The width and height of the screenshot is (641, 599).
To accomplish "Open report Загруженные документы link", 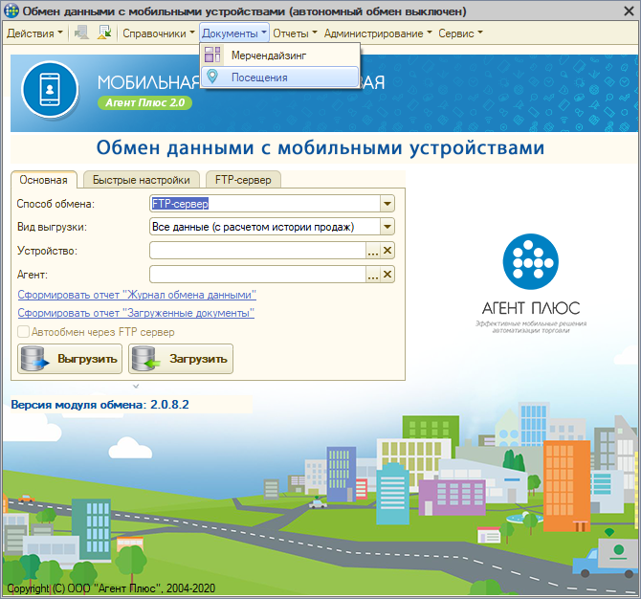I will click(x=136, y=313).
